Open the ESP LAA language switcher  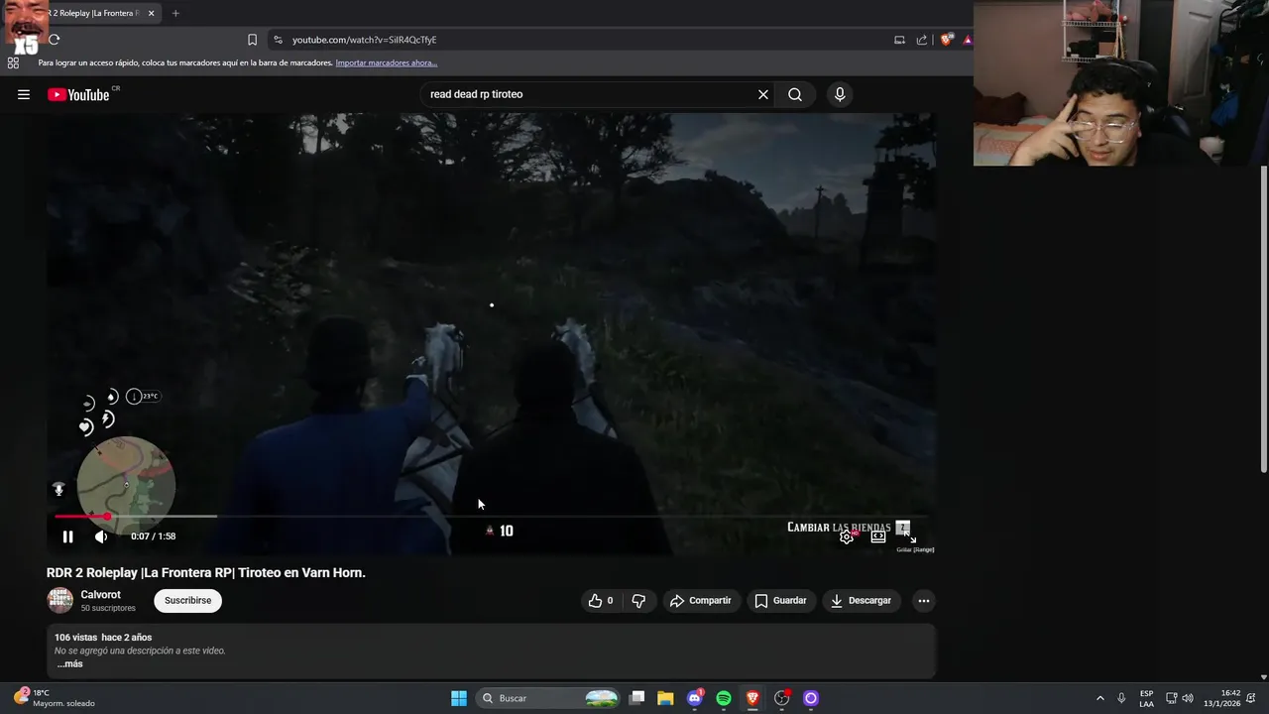point(1146,698)
